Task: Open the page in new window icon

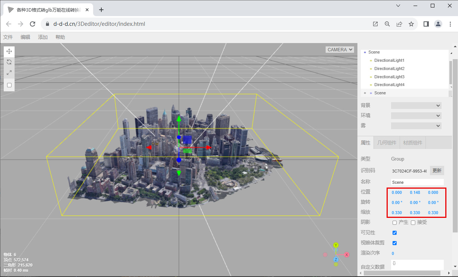Action: (x=375, y=24)
